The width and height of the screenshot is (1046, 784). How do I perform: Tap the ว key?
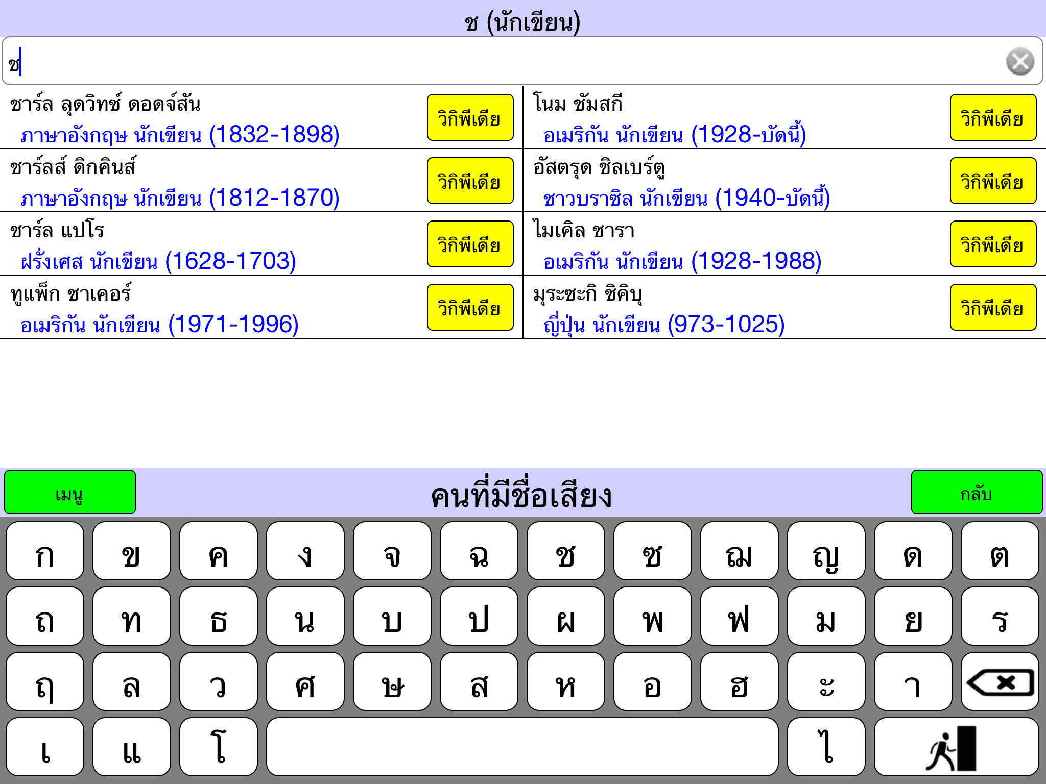[x=219, y=681]
